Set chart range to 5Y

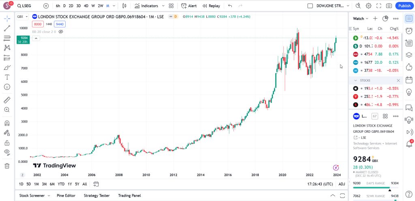pos(77,184)
